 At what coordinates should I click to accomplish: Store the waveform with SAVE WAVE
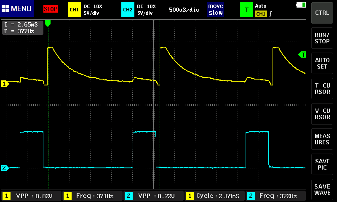point(322,189)
